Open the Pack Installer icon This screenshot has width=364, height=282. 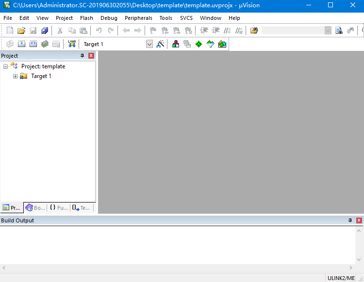tap(222, 44)
